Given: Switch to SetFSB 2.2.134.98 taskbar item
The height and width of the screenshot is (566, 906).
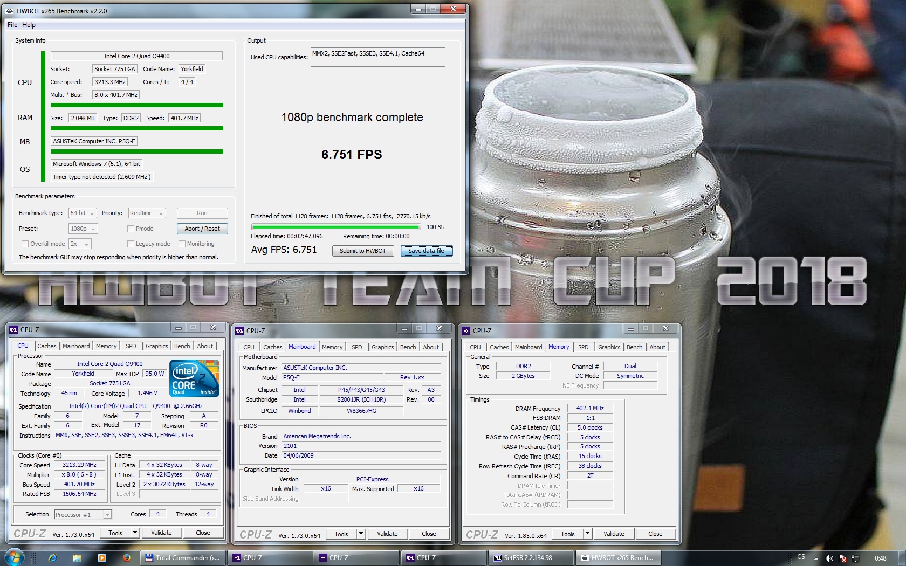Looking at the screenshot, I should tap(531, 558).
